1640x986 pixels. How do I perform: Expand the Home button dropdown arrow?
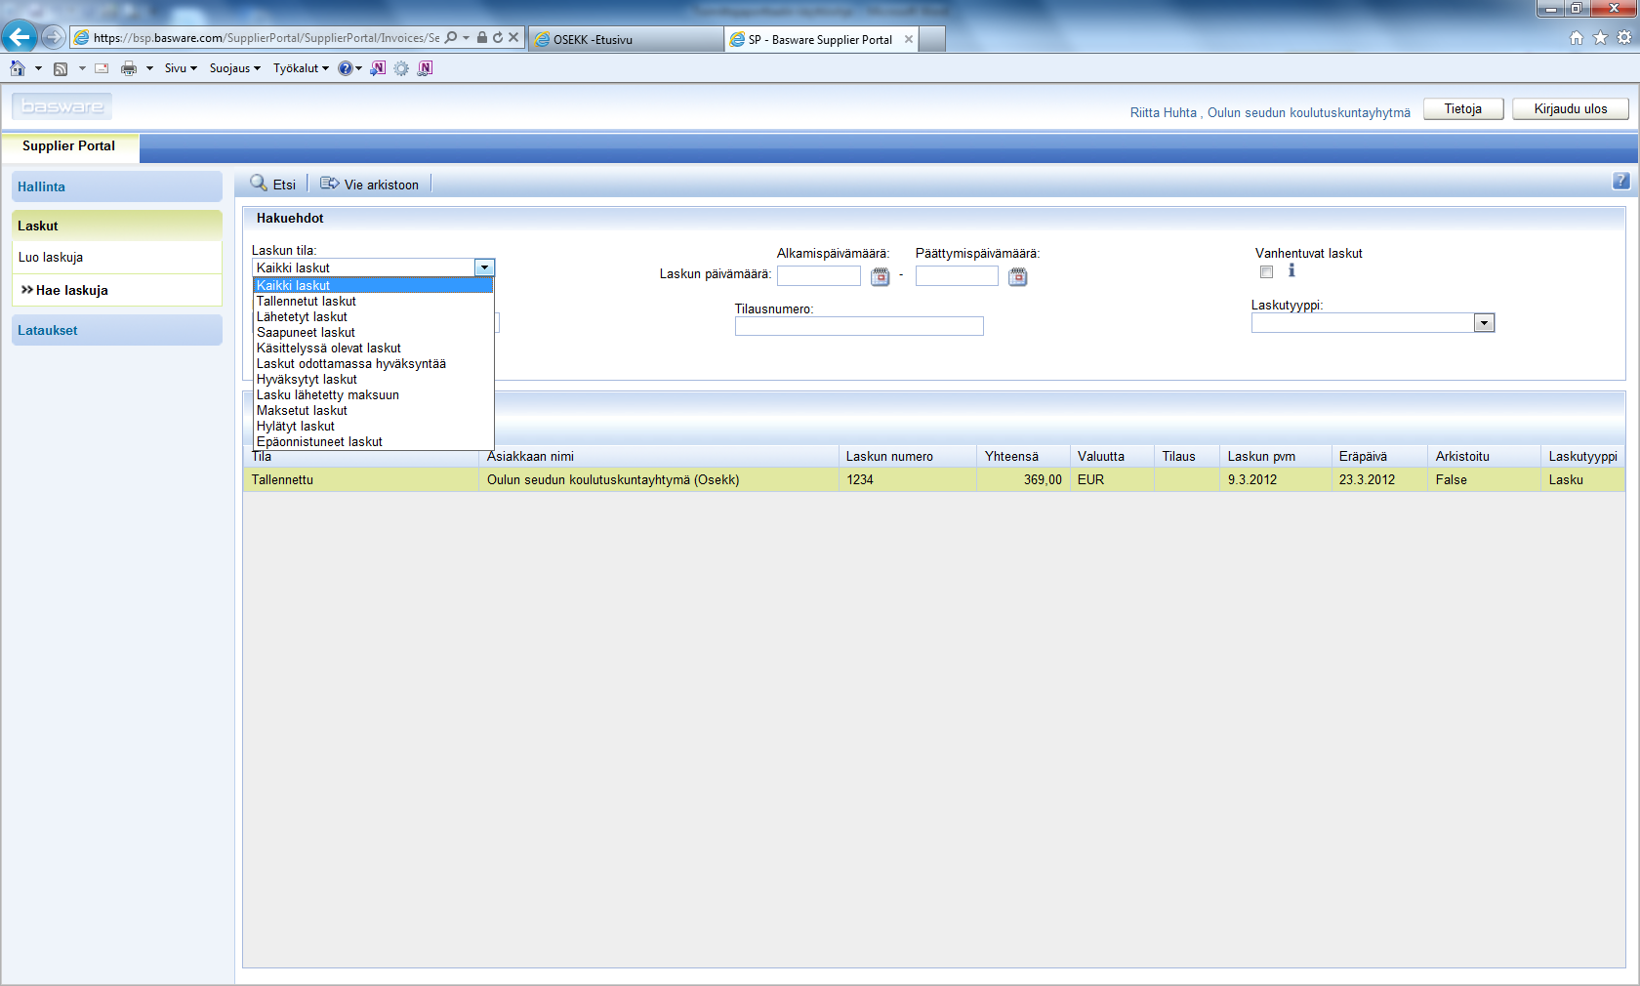click(38, 68)
